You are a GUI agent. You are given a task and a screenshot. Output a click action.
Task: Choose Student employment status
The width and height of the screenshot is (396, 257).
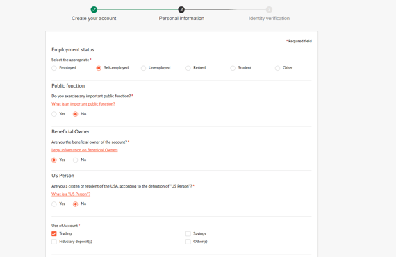(x=233, y=68)
